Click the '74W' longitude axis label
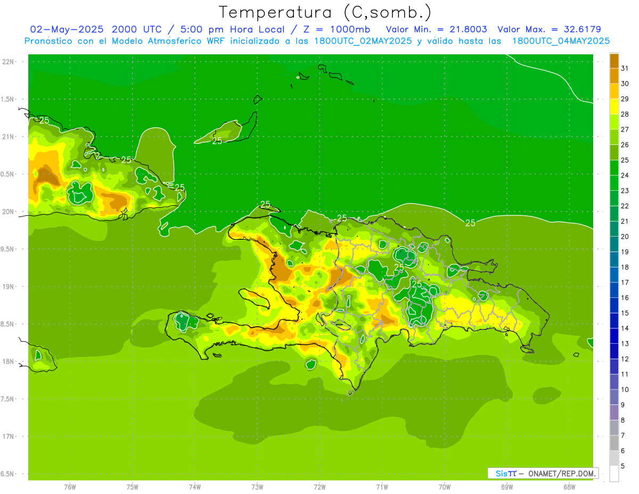 [195, 487]
